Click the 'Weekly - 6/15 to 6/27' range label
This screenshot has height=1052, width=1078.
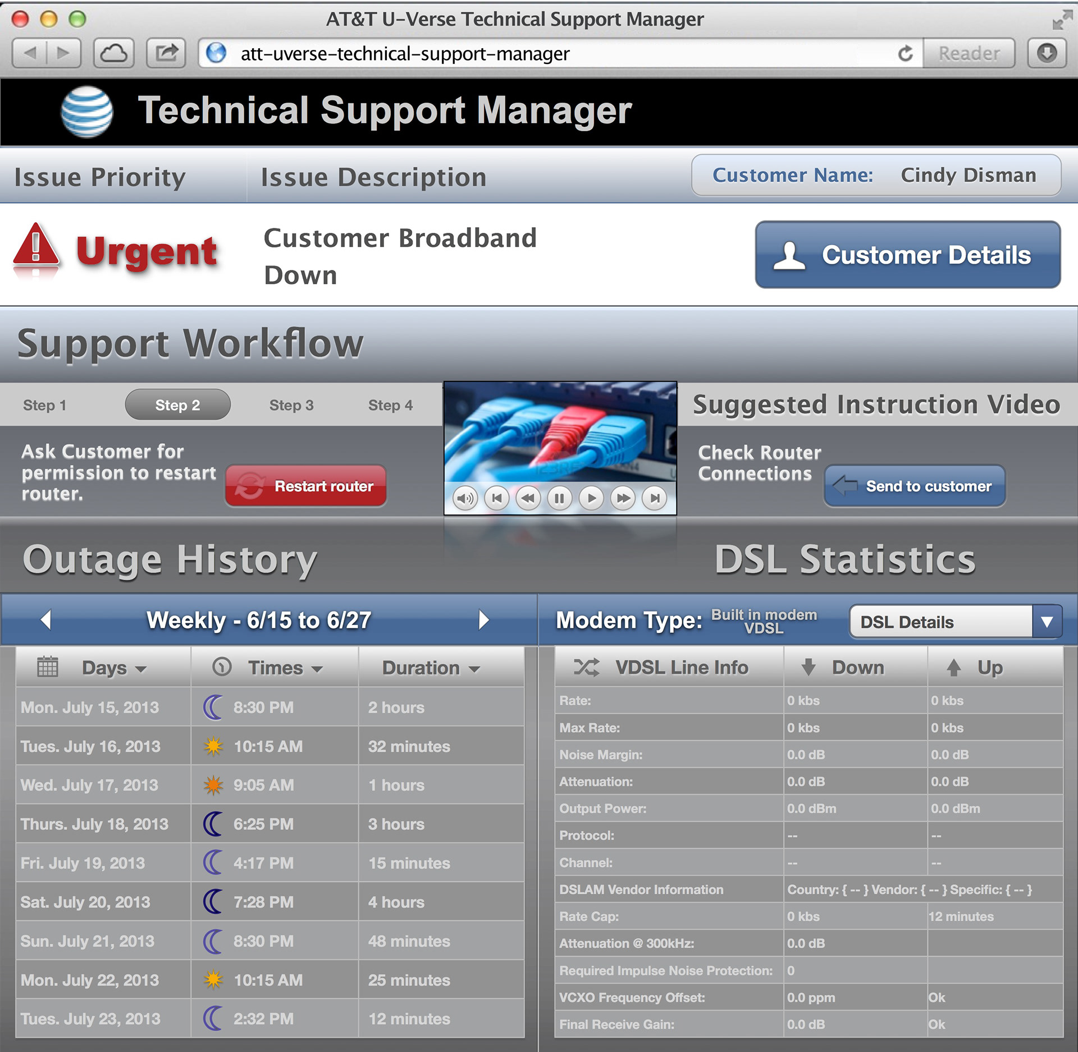(259, 620)
